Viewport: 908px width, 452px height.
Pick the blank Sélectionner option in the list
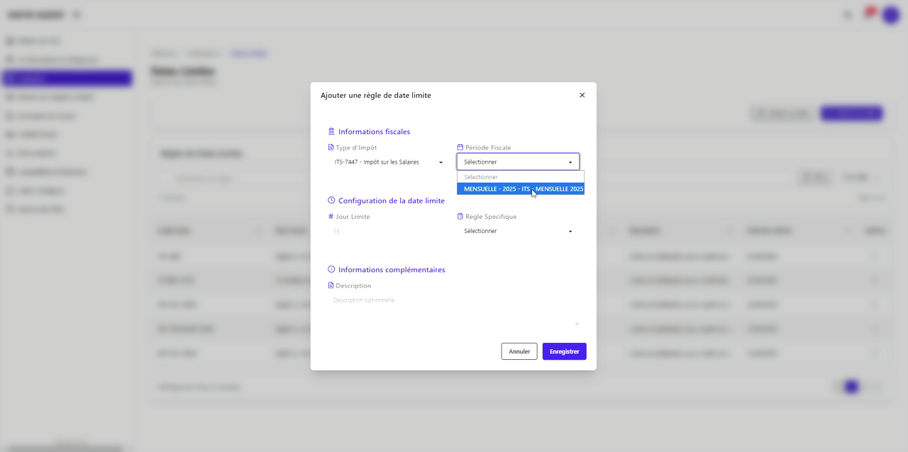[521, 177]
